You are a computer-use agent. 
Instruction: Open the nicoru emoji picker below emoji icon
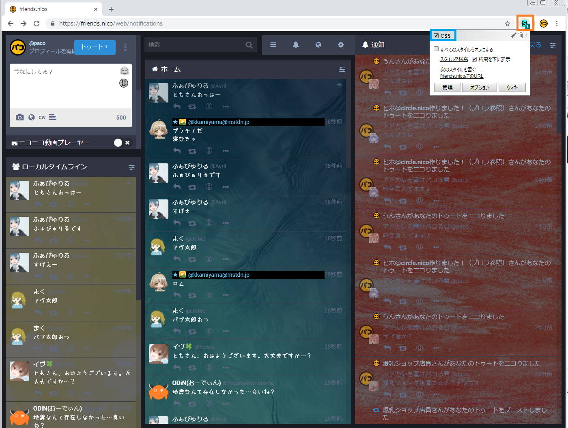(124, 83)
